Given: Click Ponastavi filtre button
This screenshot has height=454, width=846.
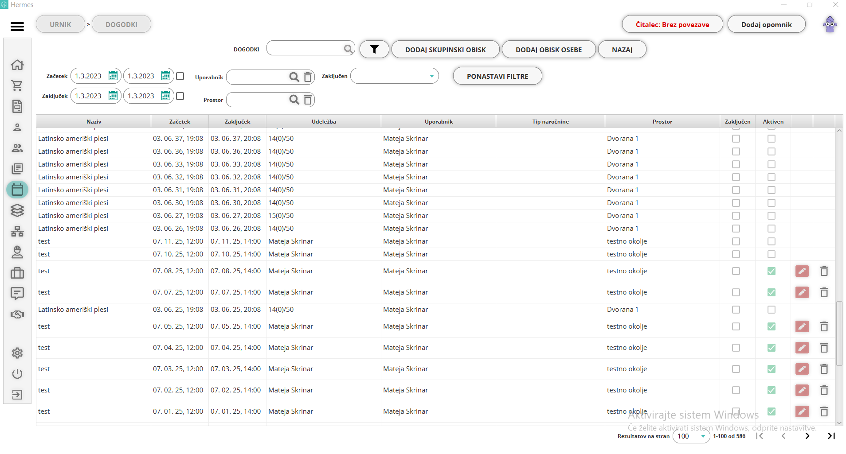Looking at the screenshot, I should pos(497,76).
